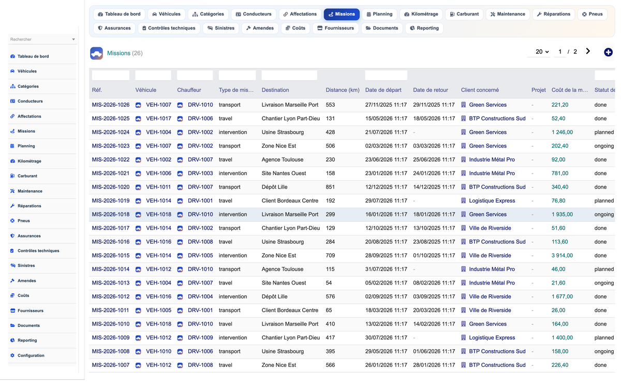
Task: Click sidebar Kilométrage gauge icon
Action: point(12,161)
